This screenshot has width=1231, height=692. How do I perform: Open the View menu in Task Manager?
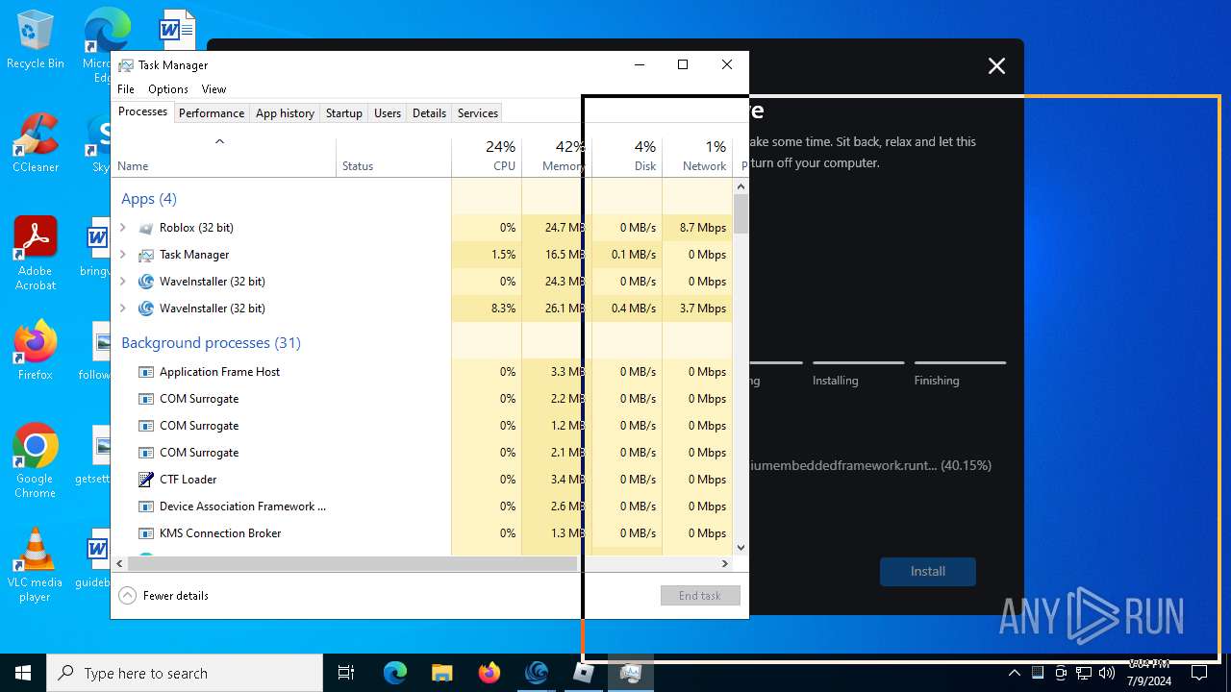[214, 88]
